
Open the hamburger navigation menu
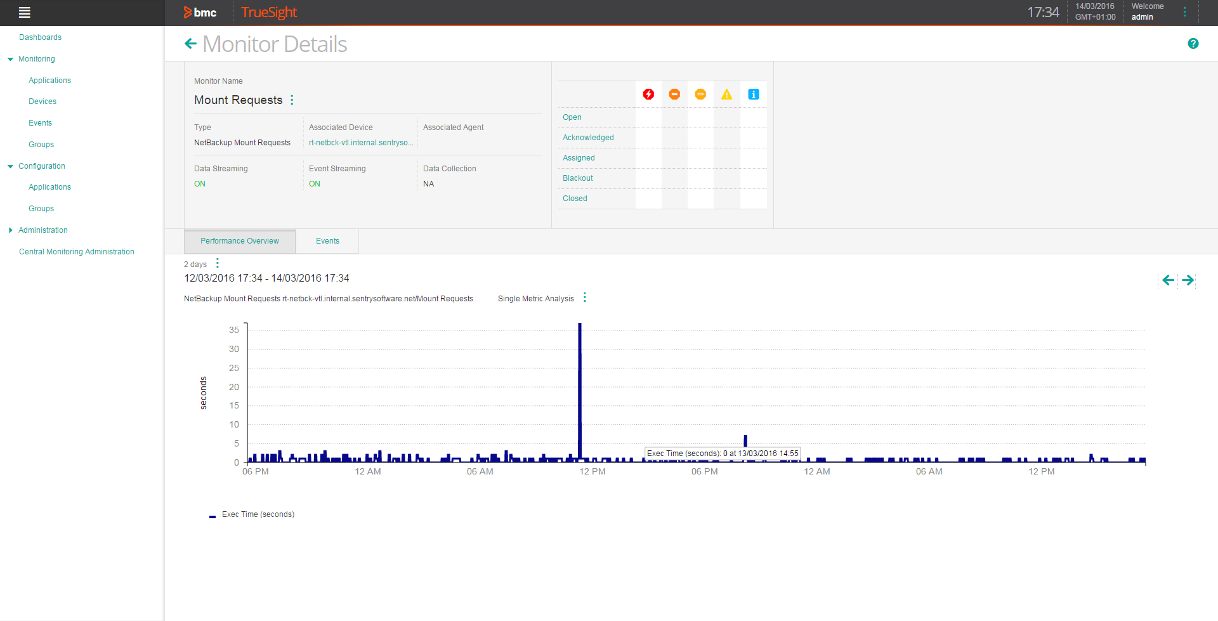25,12
